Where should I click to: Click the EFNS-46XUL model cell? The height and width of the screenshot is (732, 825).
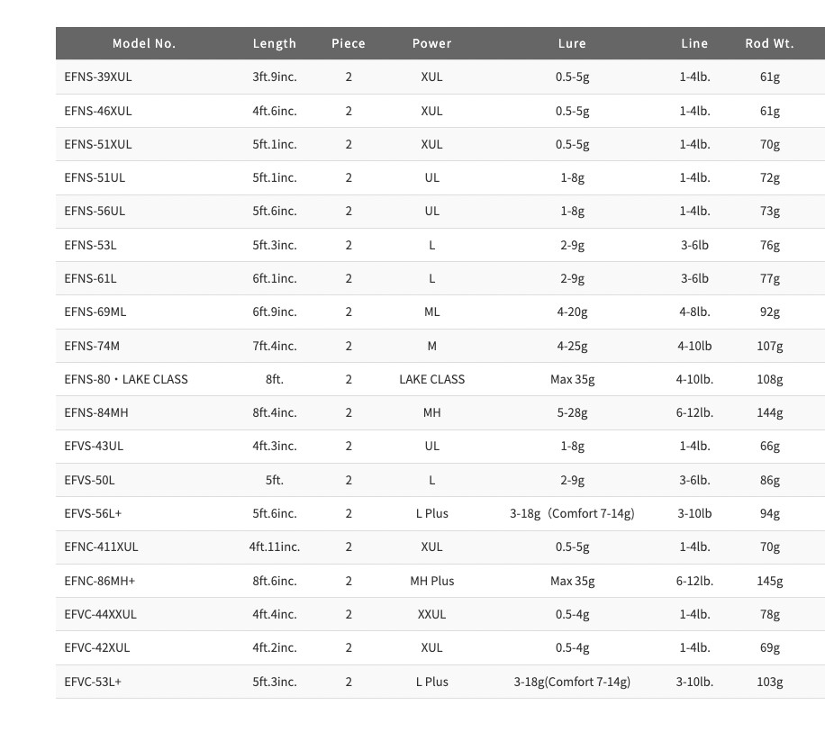(98, 111)
